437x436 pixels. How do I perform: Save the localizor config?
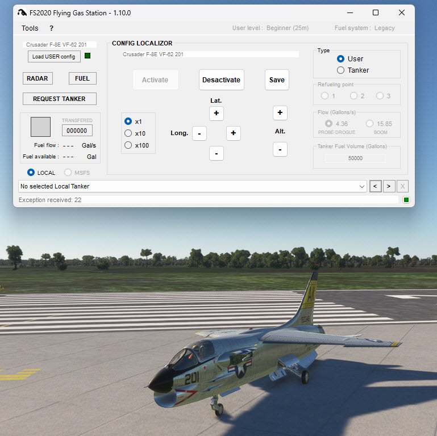[x=277, y=80]
